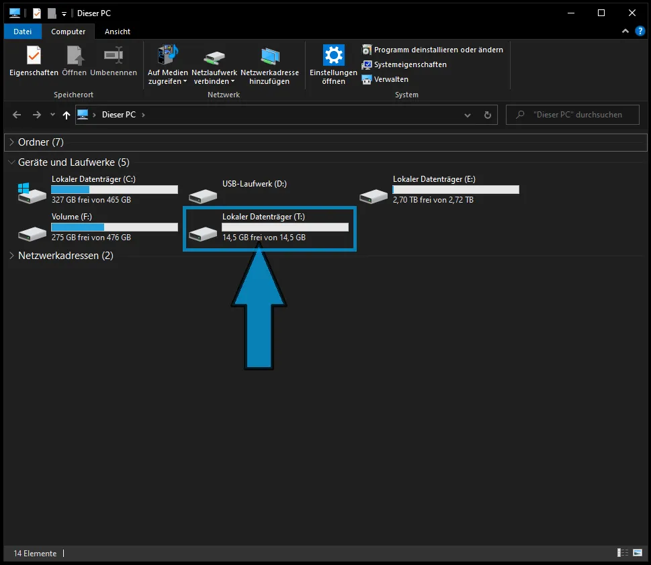Image resolution: width=651 pixels, height=565 pixels.
Task: Click the Dieser PC breadcrumb
Action: coord(119,115)
